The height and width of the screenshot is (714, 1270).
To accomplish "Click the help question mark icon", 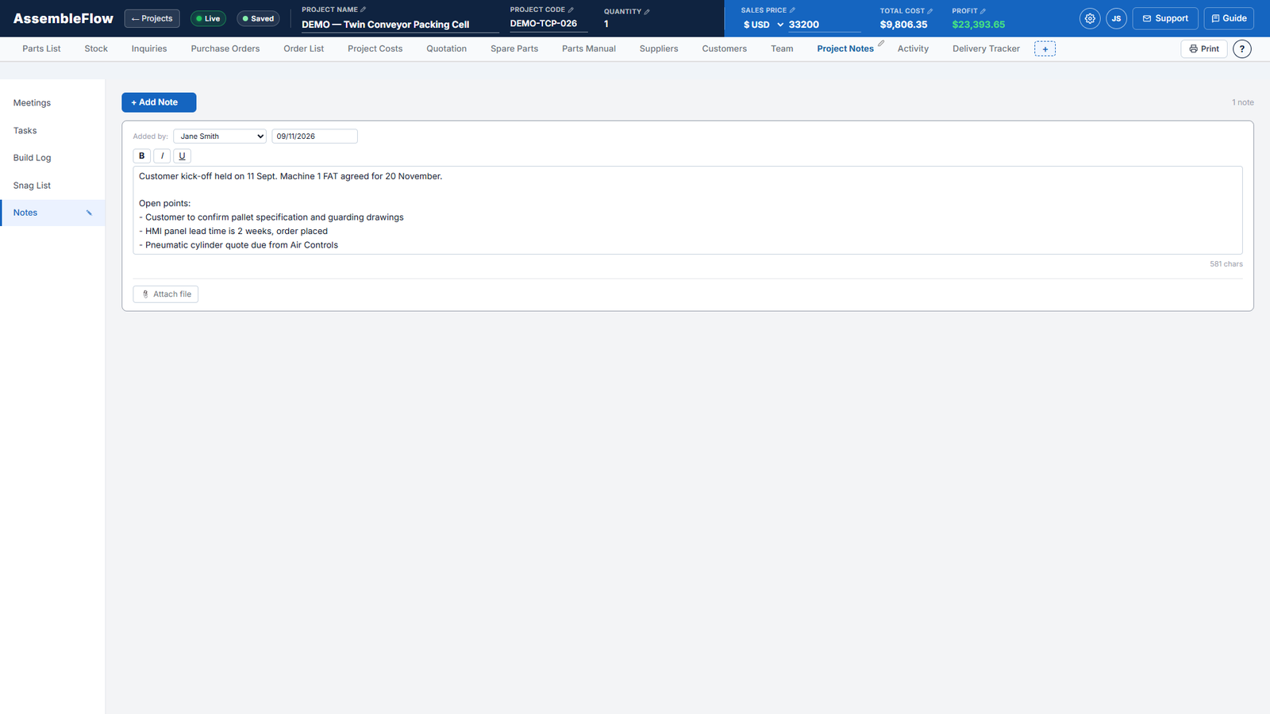I will point(1242,49).
